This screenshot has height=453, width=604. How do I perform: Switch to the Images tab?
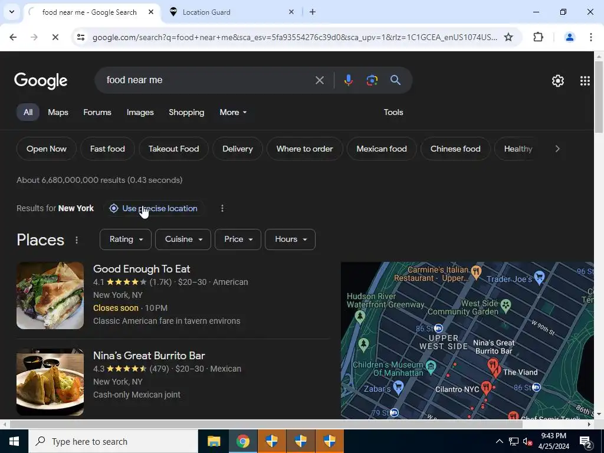(x=140, y=112)
